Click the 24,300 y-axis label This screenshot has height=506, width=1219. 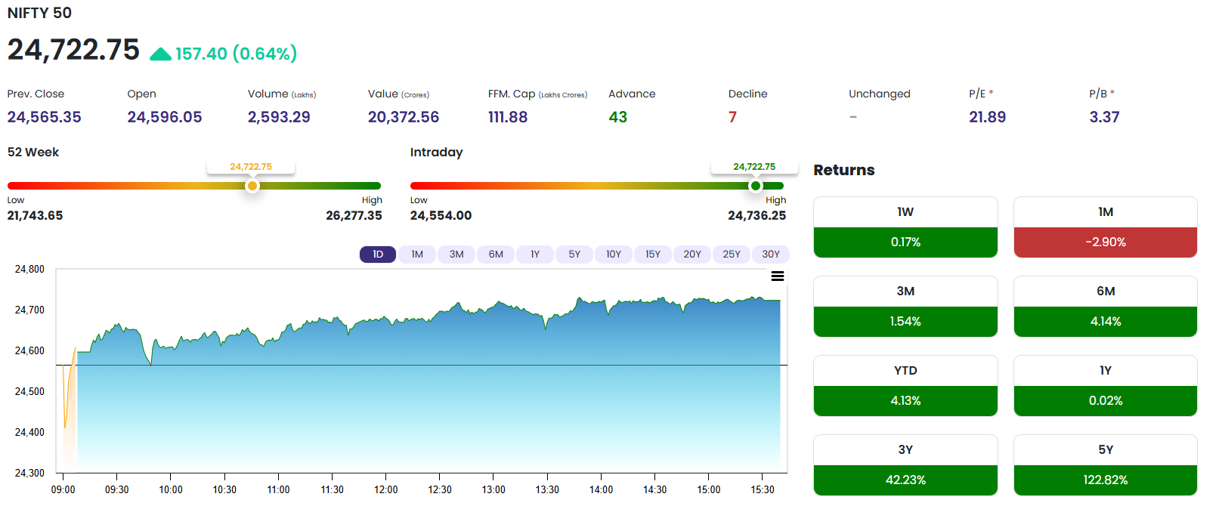coord(29,473)
